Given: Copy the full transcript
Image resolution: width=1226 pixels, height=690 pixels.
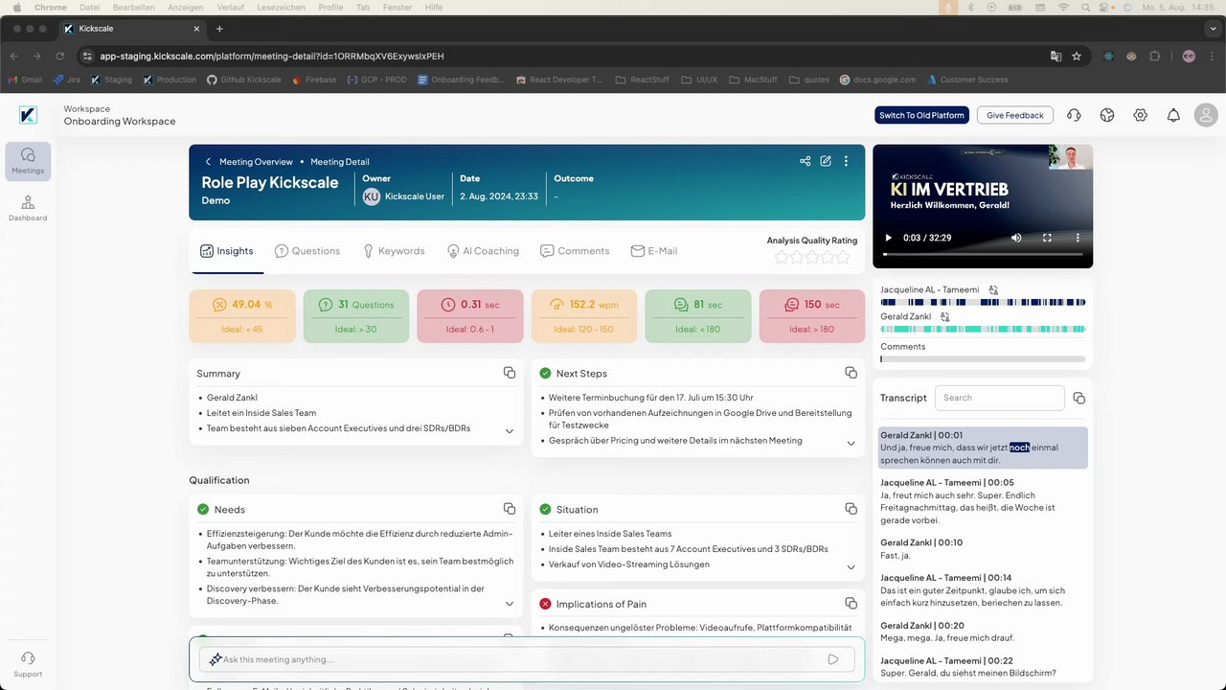Looking at the screenshot, I should (x=1078, y=398).
